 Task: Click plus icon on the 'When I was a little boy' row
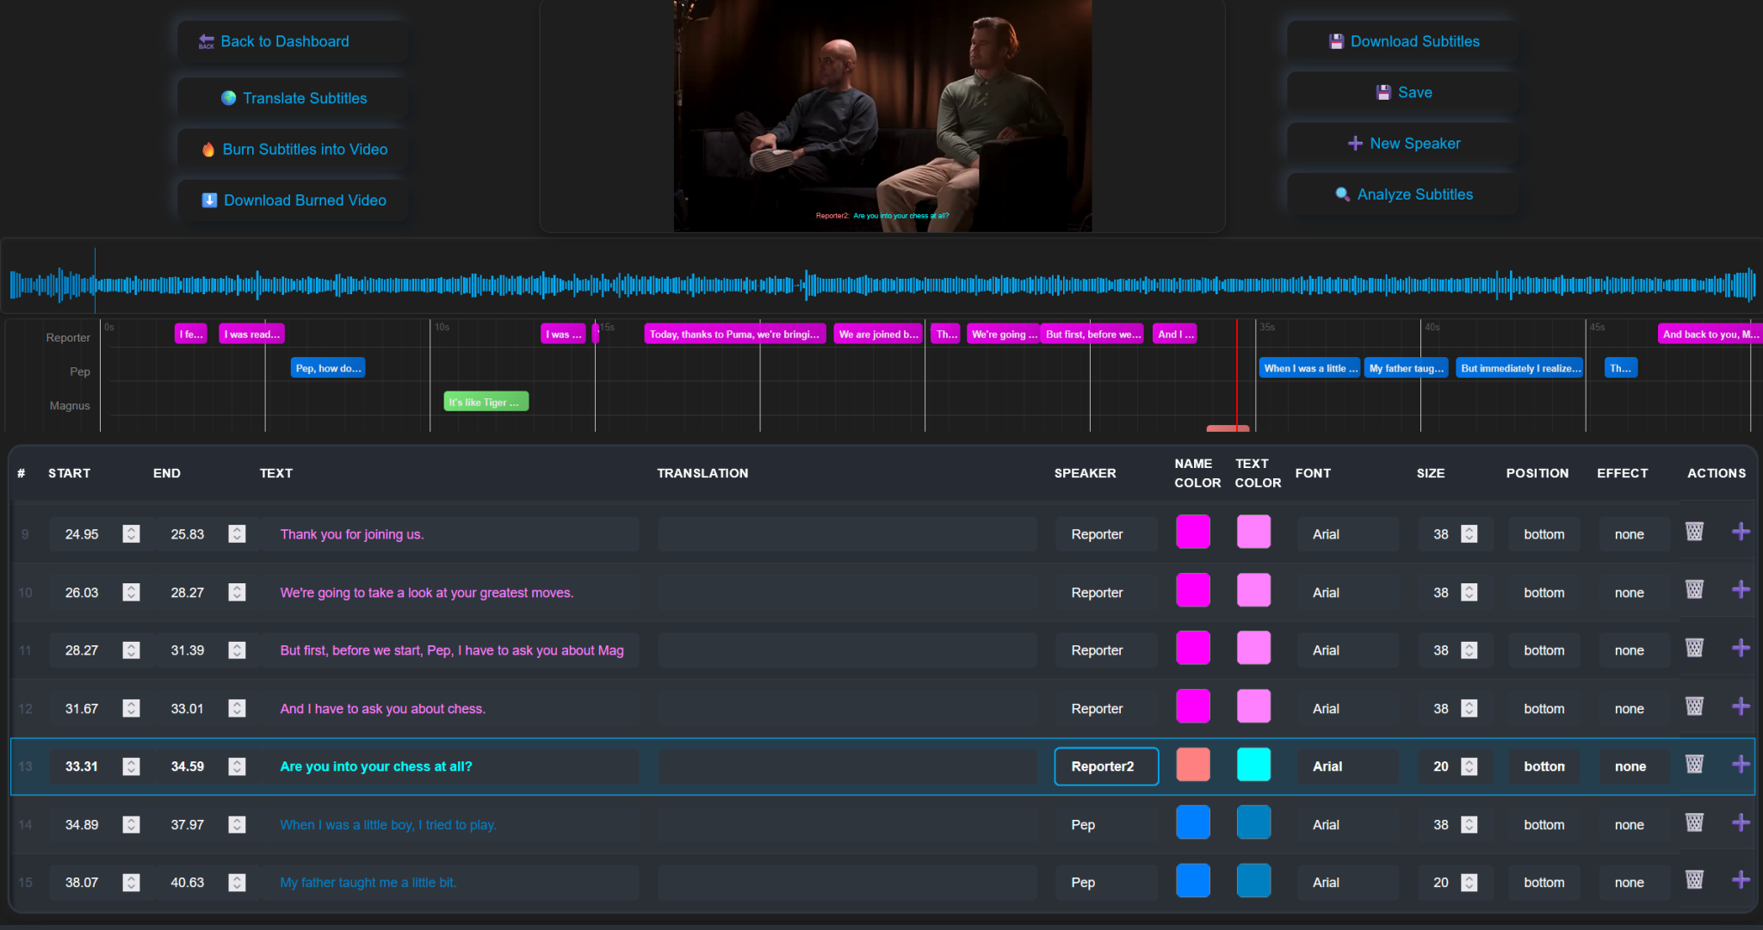(1741, 822)
